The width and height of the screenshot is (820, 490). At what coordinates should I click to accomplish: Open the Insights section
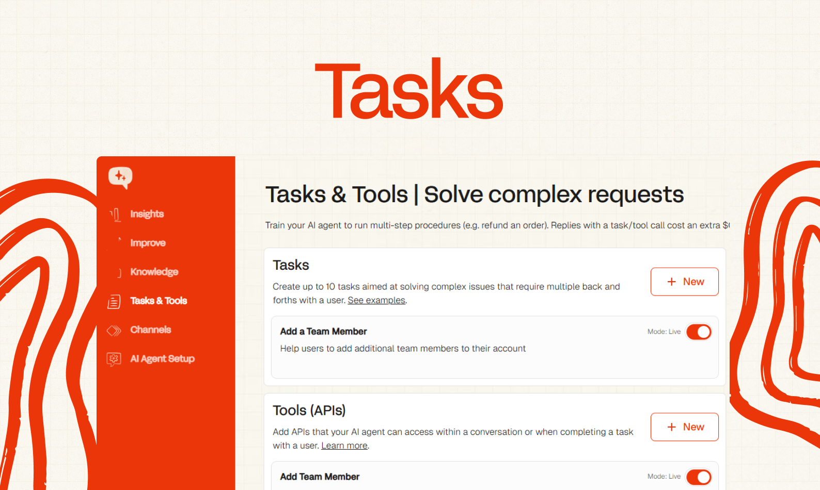tap(147, 214)
